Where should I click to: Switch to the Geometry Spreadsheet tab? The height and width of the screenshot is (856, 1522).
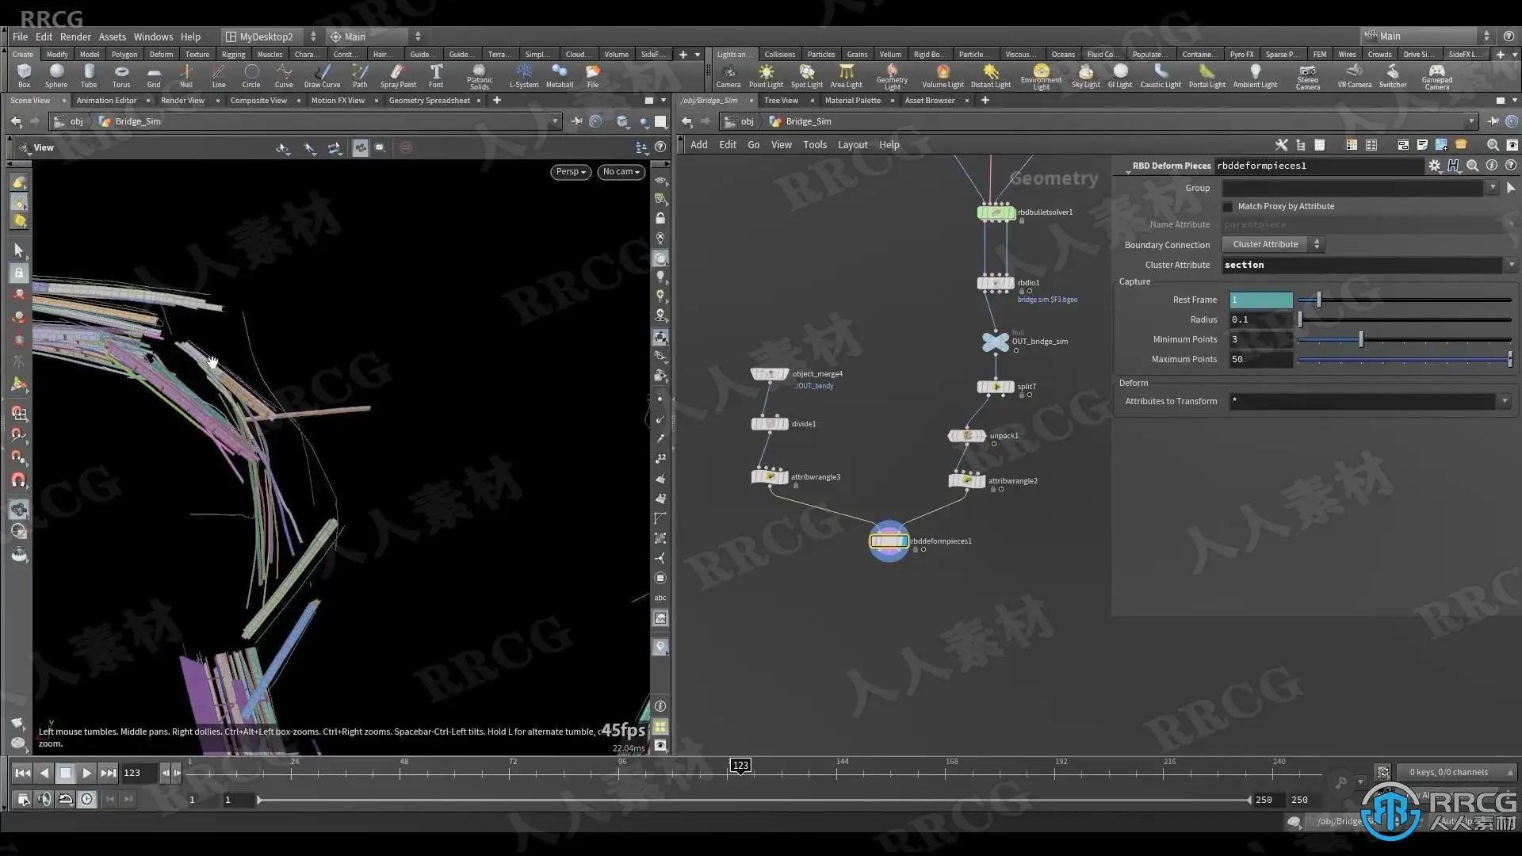click(x=429, y=101)
